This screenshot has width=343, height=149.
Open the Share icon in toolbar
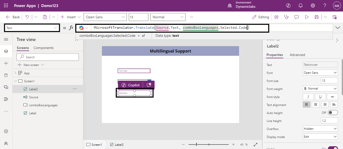pos(276,17)
